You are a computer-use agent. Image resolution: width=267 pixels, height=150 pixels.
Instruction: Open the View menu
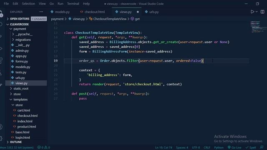pyautogui.click(x=42, y=4)
